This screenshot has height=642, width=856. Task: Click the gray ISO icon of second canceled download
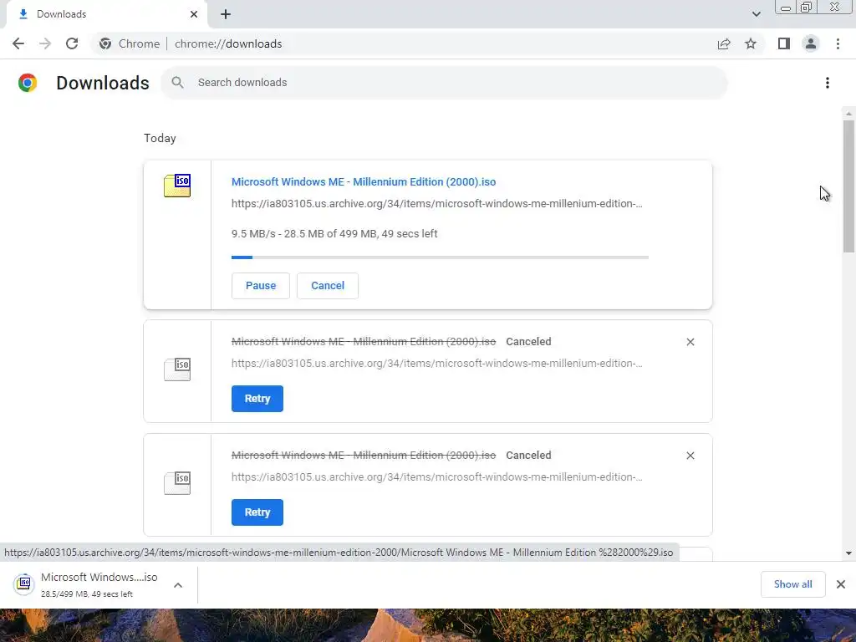tap(177, 483)
